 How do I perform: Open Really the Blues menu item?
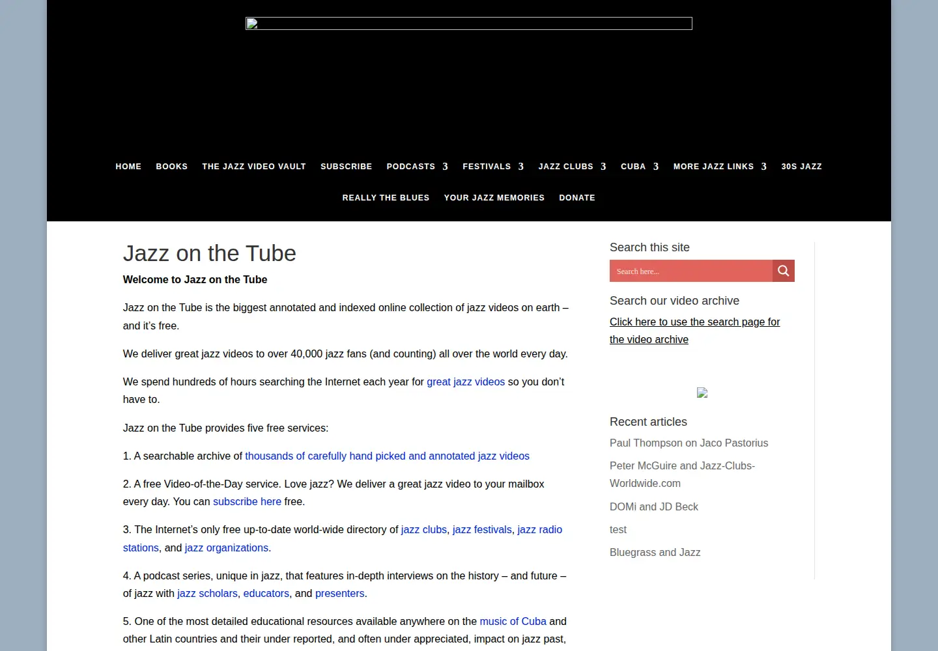[386, 198]
